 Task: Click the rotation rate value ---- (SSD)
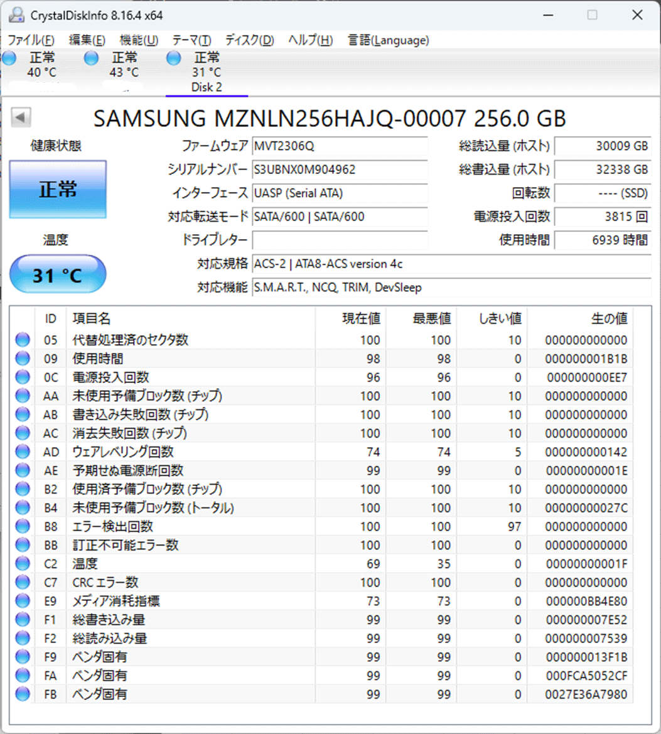603,193
